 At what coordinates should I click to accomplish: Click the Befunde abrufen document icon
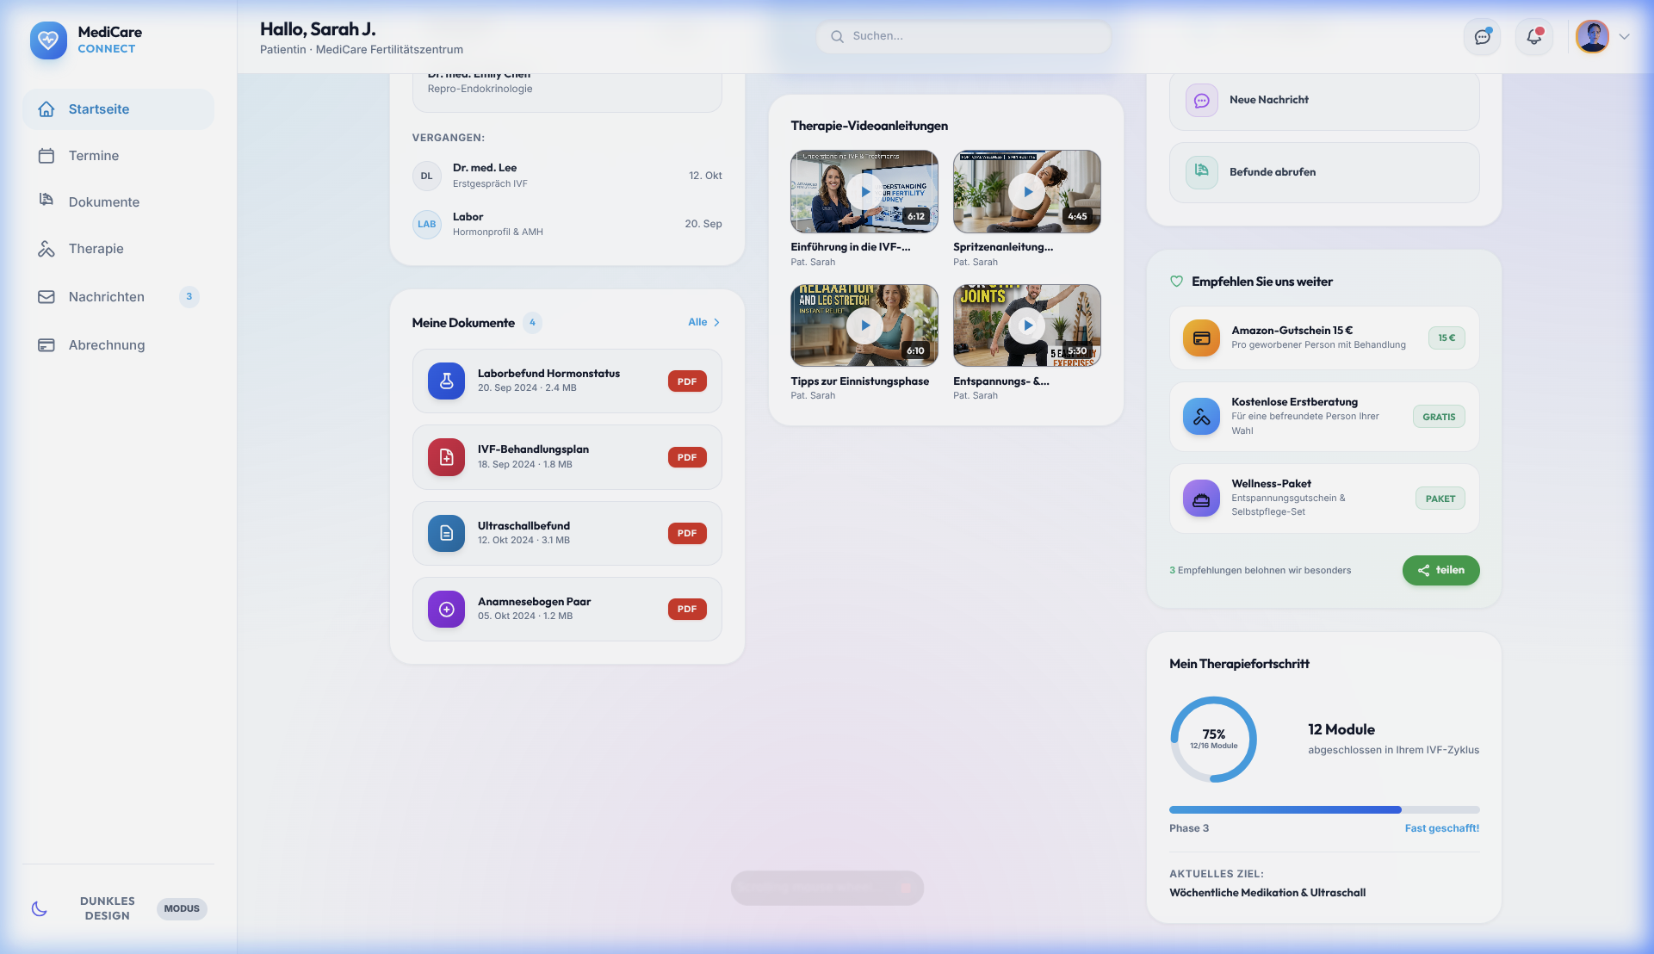click(x=1201, y=172)
